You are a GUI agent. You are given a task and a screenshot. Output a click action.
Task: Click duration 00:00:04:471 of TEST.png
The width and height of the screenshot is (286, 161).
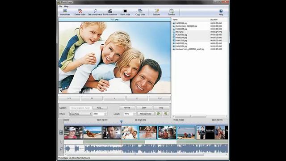(x=216, y=32)
